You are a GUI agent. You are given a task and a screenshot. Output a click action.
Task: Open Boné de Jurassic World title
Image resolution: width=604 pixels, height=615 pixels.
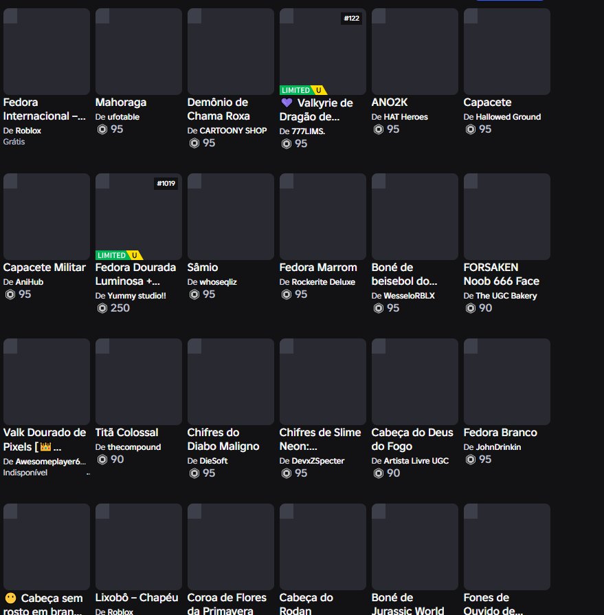pyautogui.click(x=407, y=604)
